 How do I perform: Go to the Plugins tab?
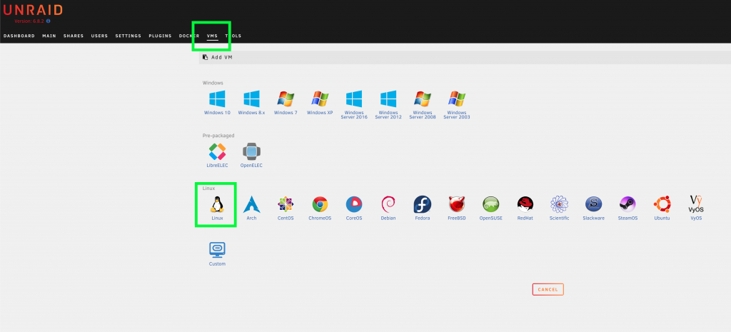tap(160, 36)
